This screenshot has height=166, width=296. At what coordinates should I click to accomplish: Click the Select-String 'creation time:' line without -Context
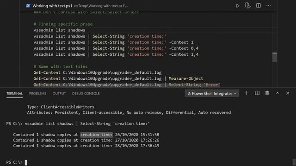pos(100,36)
